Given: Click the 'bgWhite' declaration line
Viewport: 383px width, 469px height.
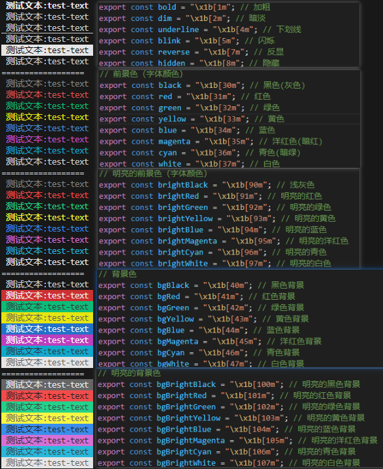Looking at the screenshot, I should tap(201, 363).
